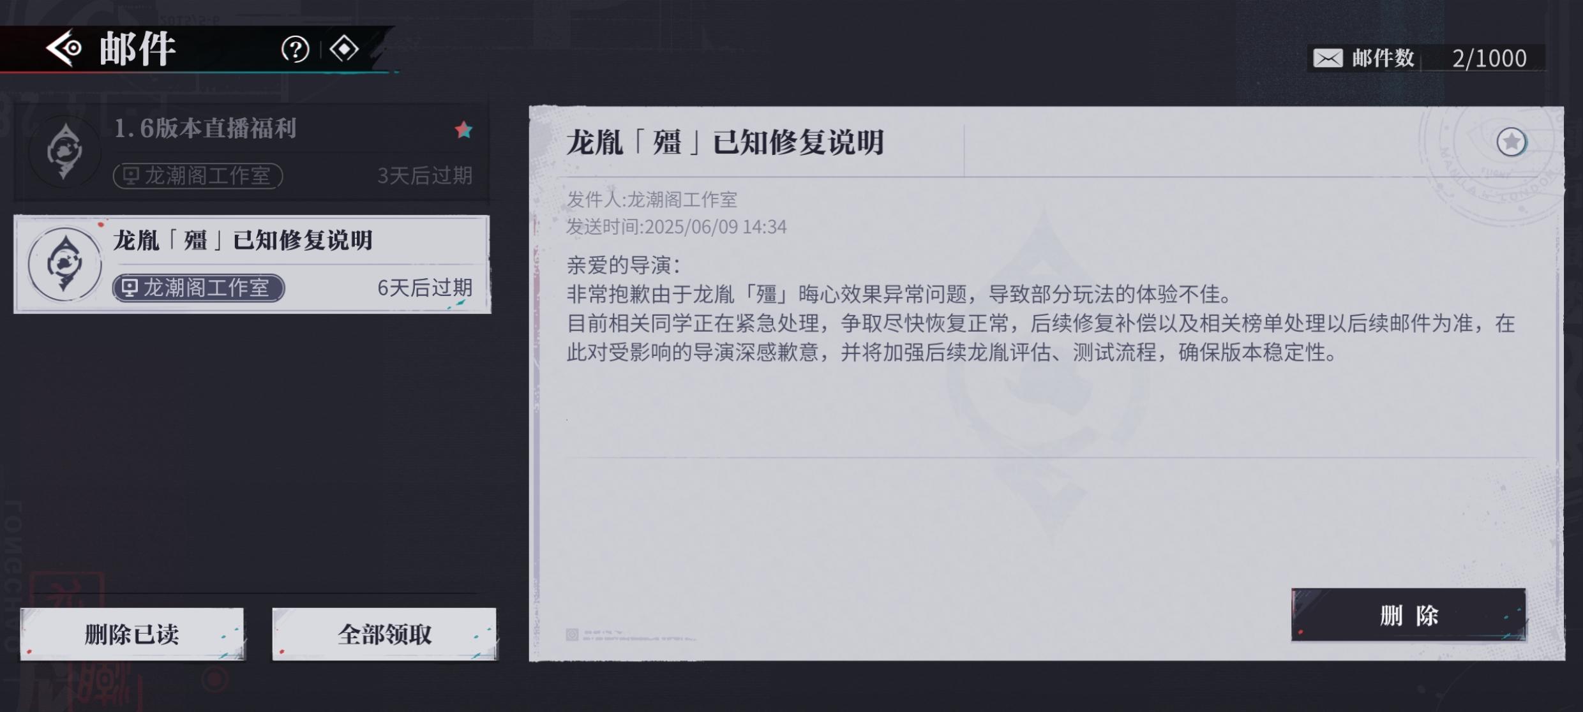
Task: Open the help question mark icon
Action: (295, 49)
